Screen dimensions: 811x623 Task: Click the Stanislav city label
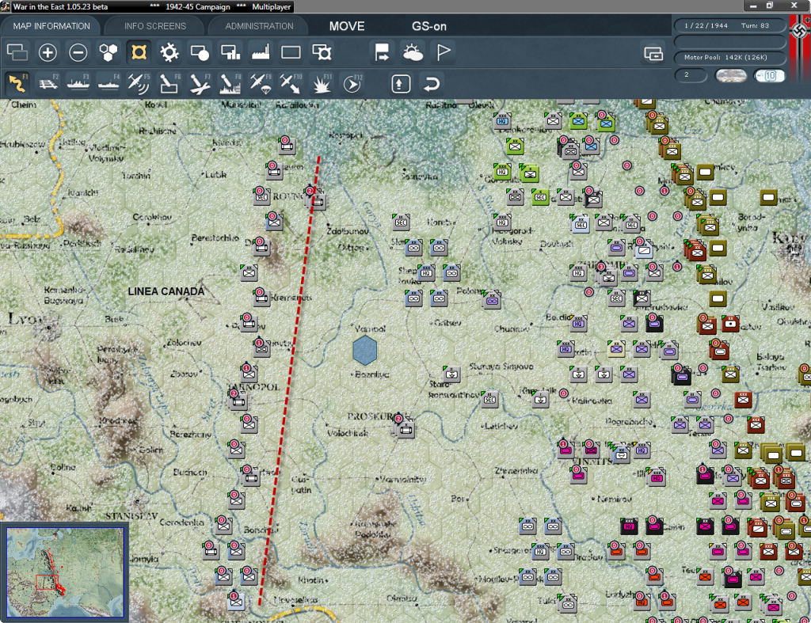[131, 515]
